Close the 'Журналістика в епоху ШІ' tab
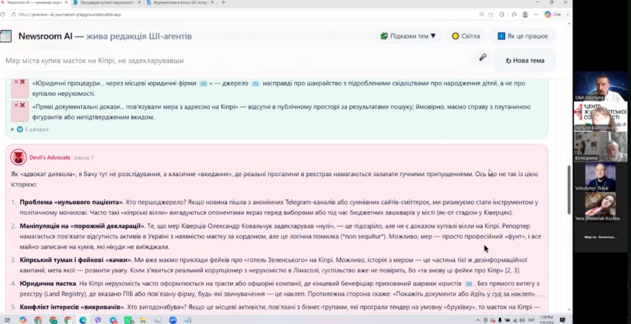 tap(212, 3)
